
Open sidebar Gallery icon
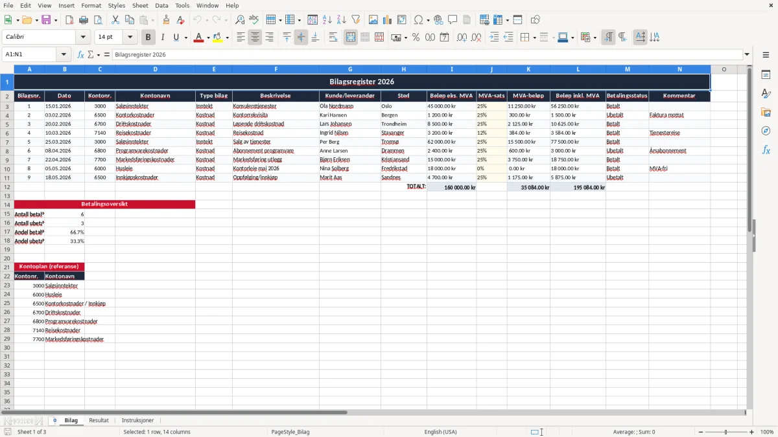(766, 112)
